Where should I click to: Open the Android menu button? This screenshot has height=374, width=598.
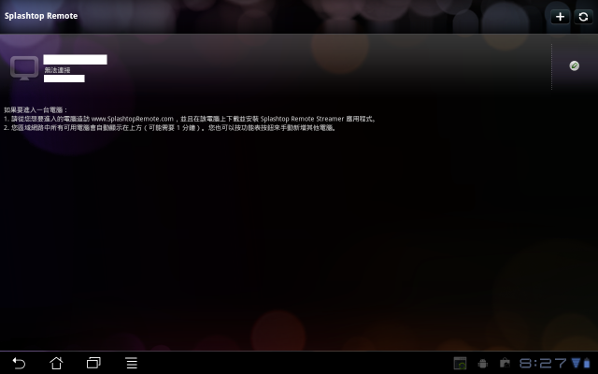pyautogui.click(x=132, y=363)
